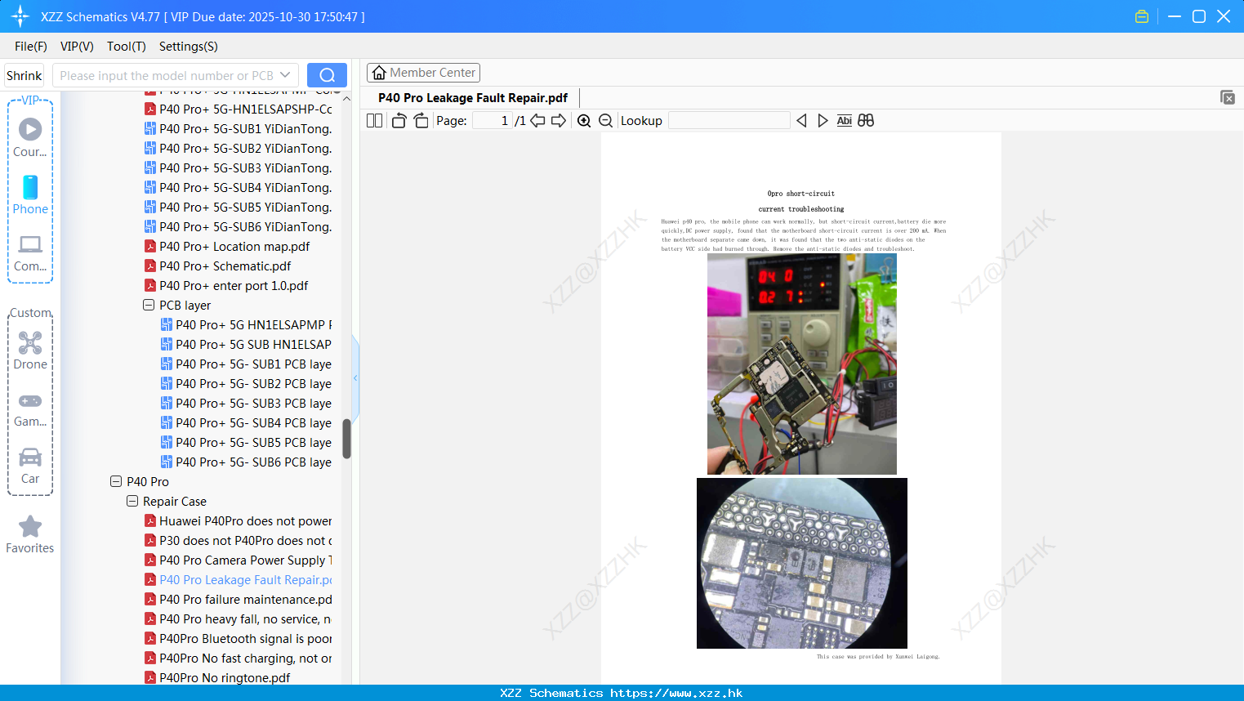Select the P40 Pro Leakage Fault Repair.pdf tab
The width and height of the screenshot is (1244, 701).
point(473,98)
